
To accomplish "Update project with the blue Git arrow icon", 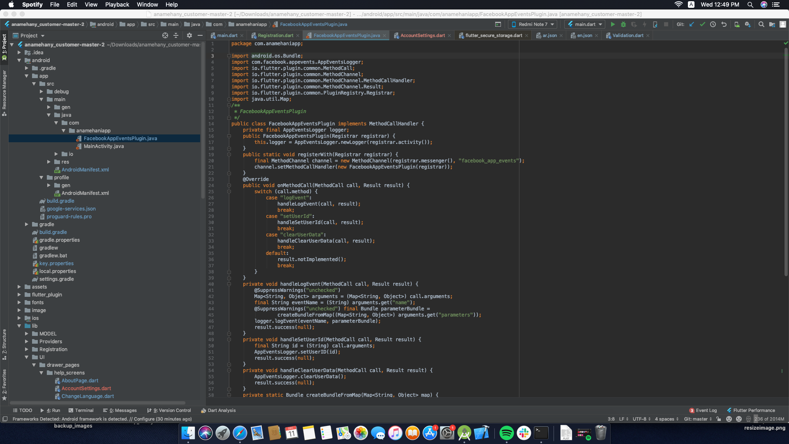I will pyautogui.click(x=691, y=24).
